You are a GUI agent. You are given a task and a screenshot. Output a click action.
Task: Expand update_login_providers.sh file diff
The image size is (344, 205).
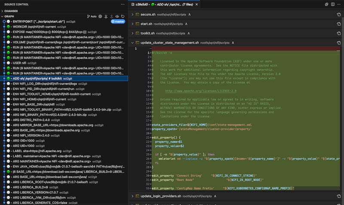[132, 196]
